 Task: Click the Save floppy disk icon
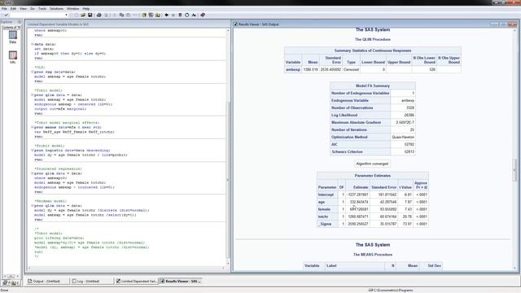[x=90, y=15]
